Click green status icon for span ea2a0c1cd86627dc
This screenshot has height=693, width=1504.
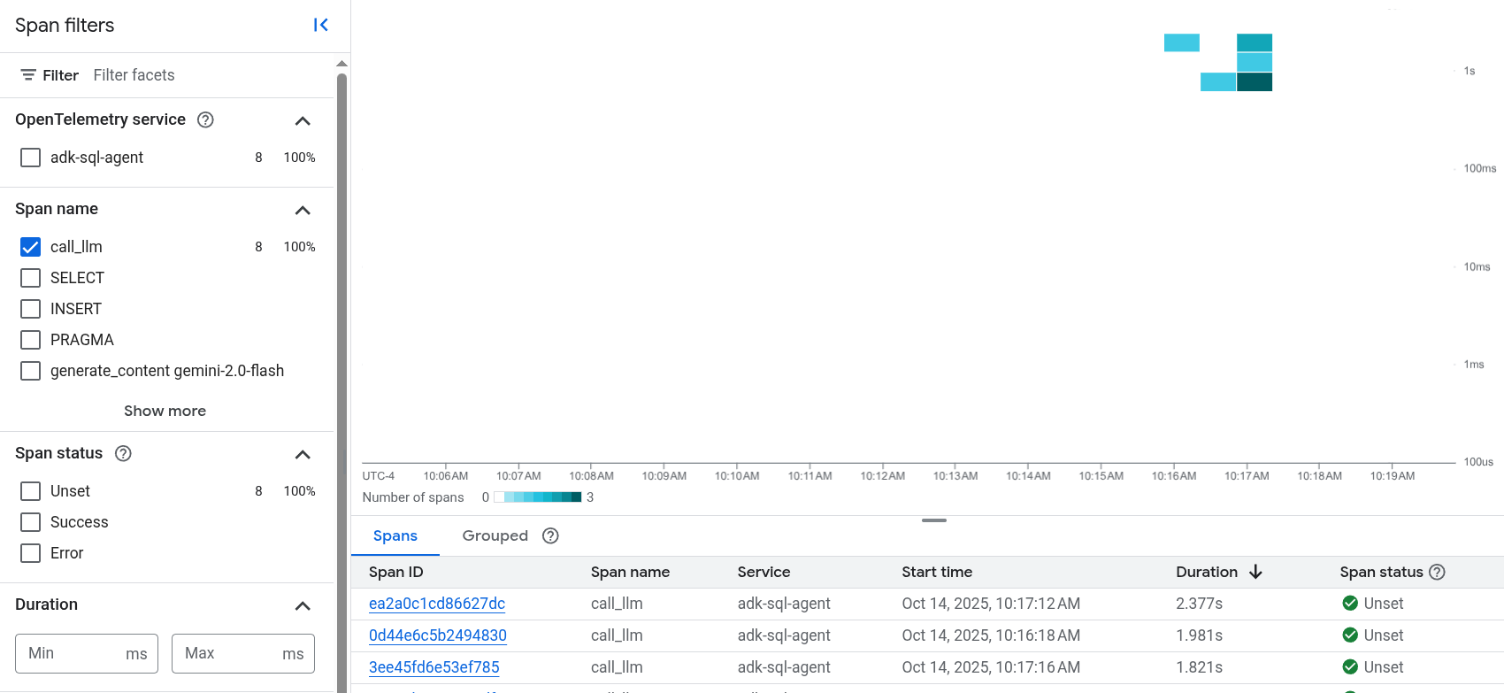(x=1350, y=604)
